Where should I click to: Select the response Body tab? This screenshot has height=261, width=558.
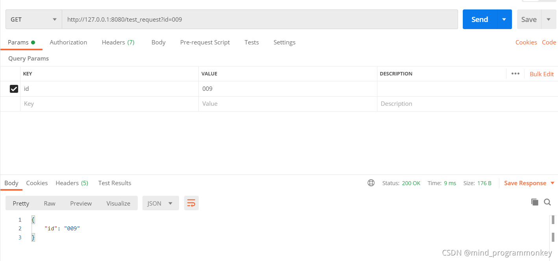(x=11, y=183)
